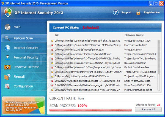Image resolution: width=165 pixels, height=117 pixels.
Task: Select Trojan-Clicker.Win32.Small.k entry
Action: (x=140, y=54)
